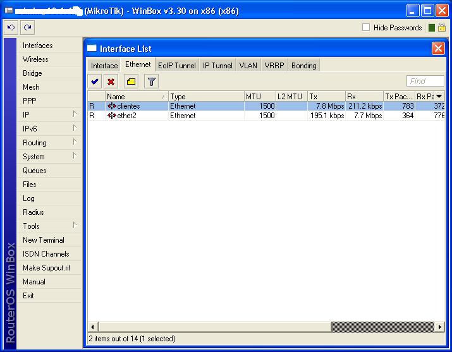
Task: Switch to the Interface tab
Action: [104, 66]
